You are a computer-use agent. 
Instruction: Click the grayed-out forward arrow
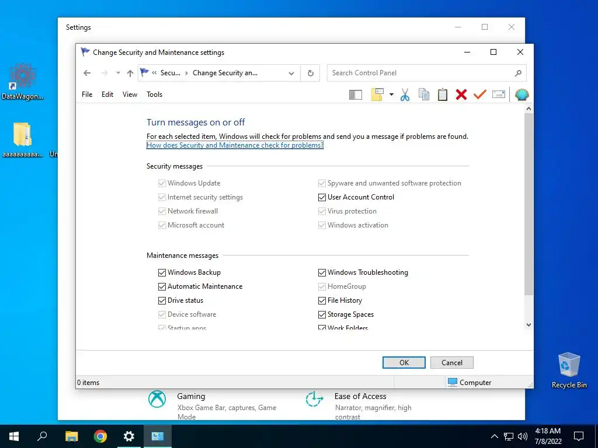click(x=104, y=73)
